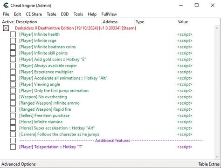This screenshot has width=221, height=168.
Task: Enable No overheating checkbox
Action: pyautogui.click(x=13, y=97)
